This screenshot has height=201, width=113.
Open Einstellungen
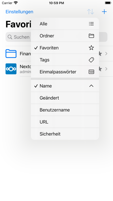pyautogui.click(x=19, y=12)
